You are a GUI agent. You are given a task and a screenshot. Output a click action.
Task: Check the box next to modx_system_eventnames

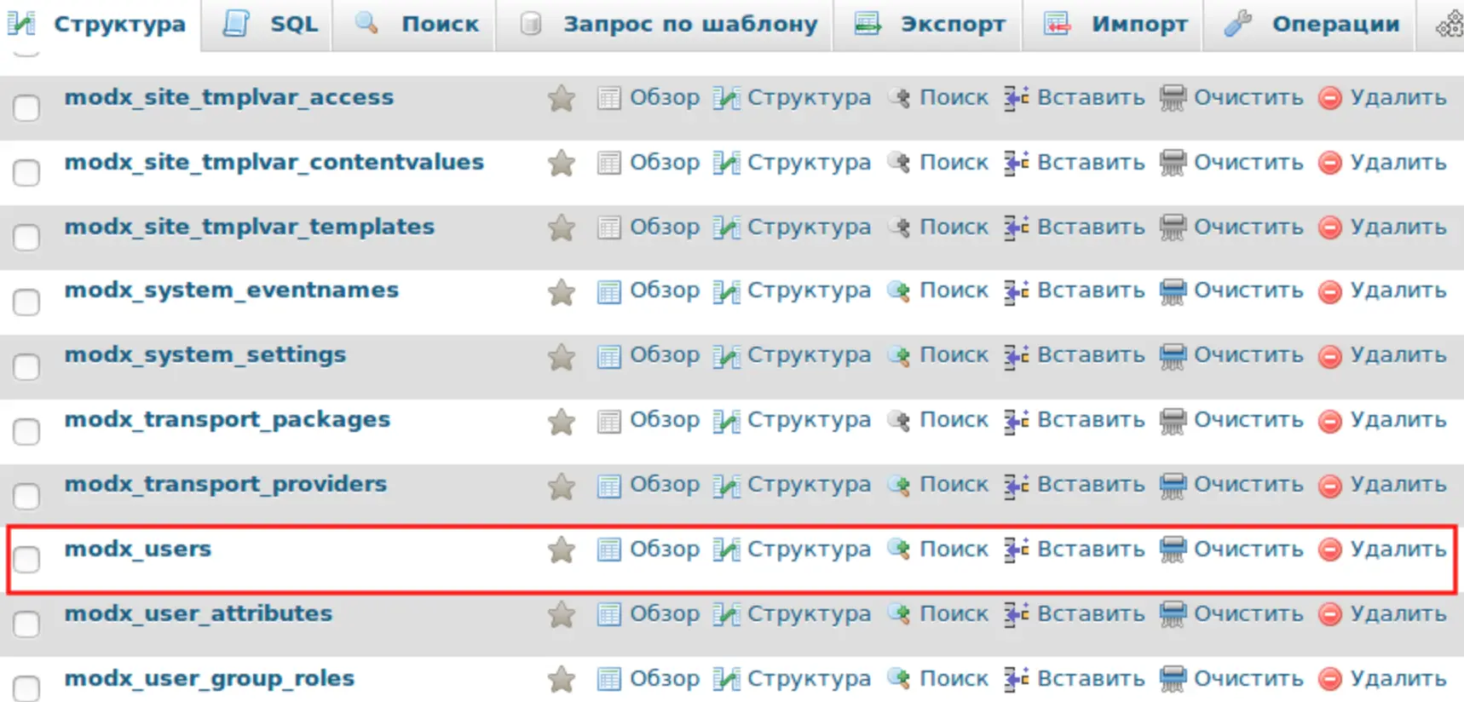point(26,302)
